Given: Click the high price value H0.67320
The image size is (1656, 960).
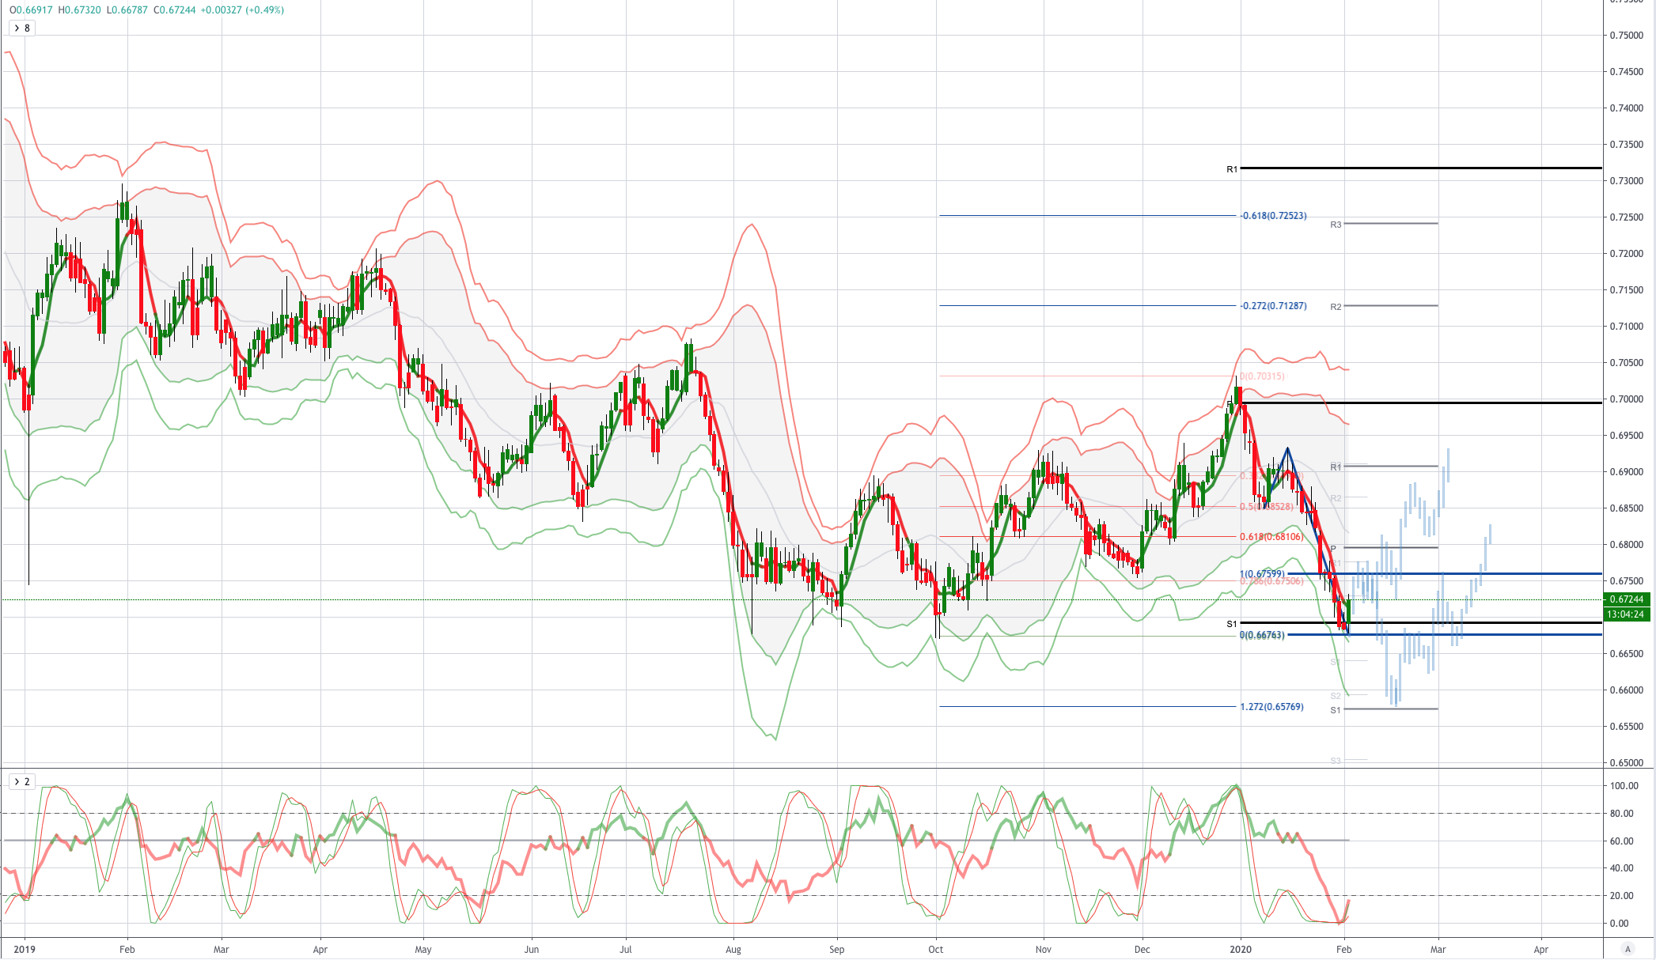Looking at the screenshot, I should [79, 10].
